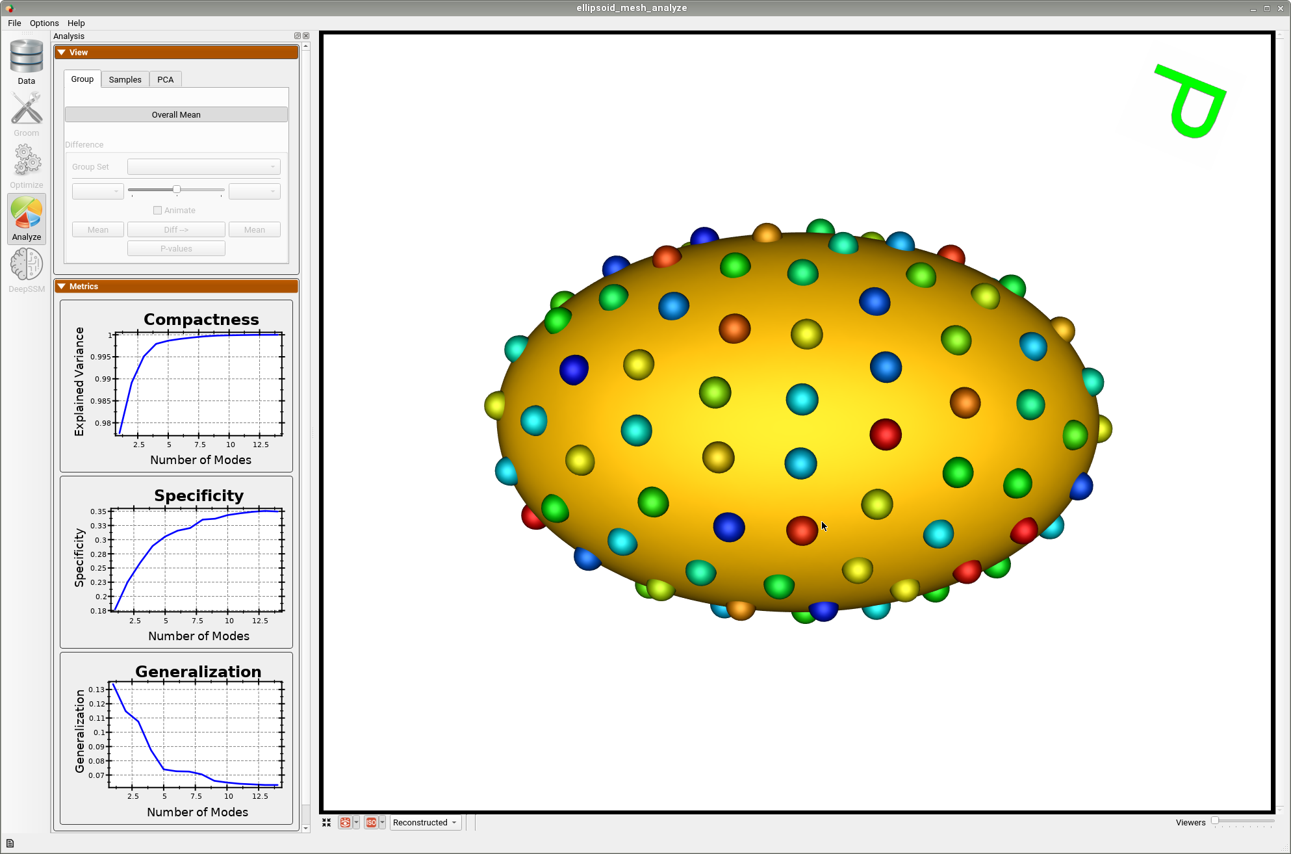This screenshot has height=854, width=1291.
Task: Click the P-values button
Action: point(176,249)
